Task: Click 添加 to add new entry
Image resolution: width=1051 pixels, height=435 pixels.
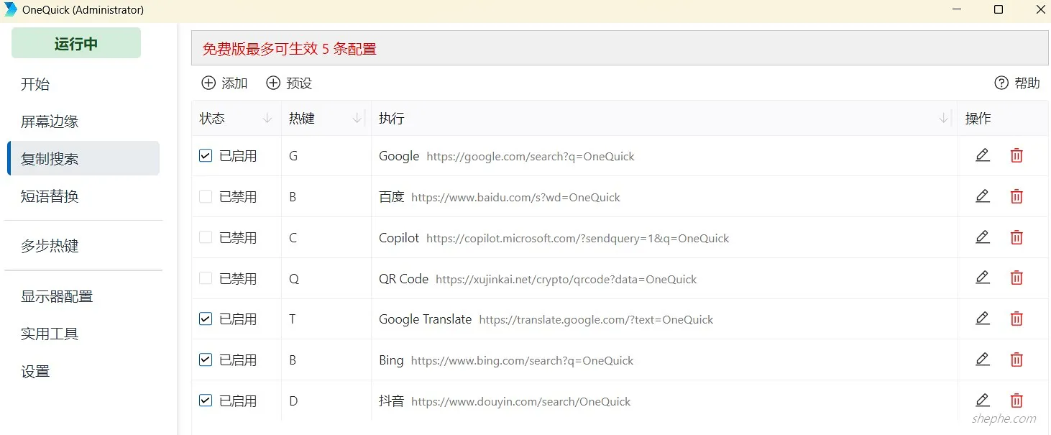Action: tap(224, 83)
